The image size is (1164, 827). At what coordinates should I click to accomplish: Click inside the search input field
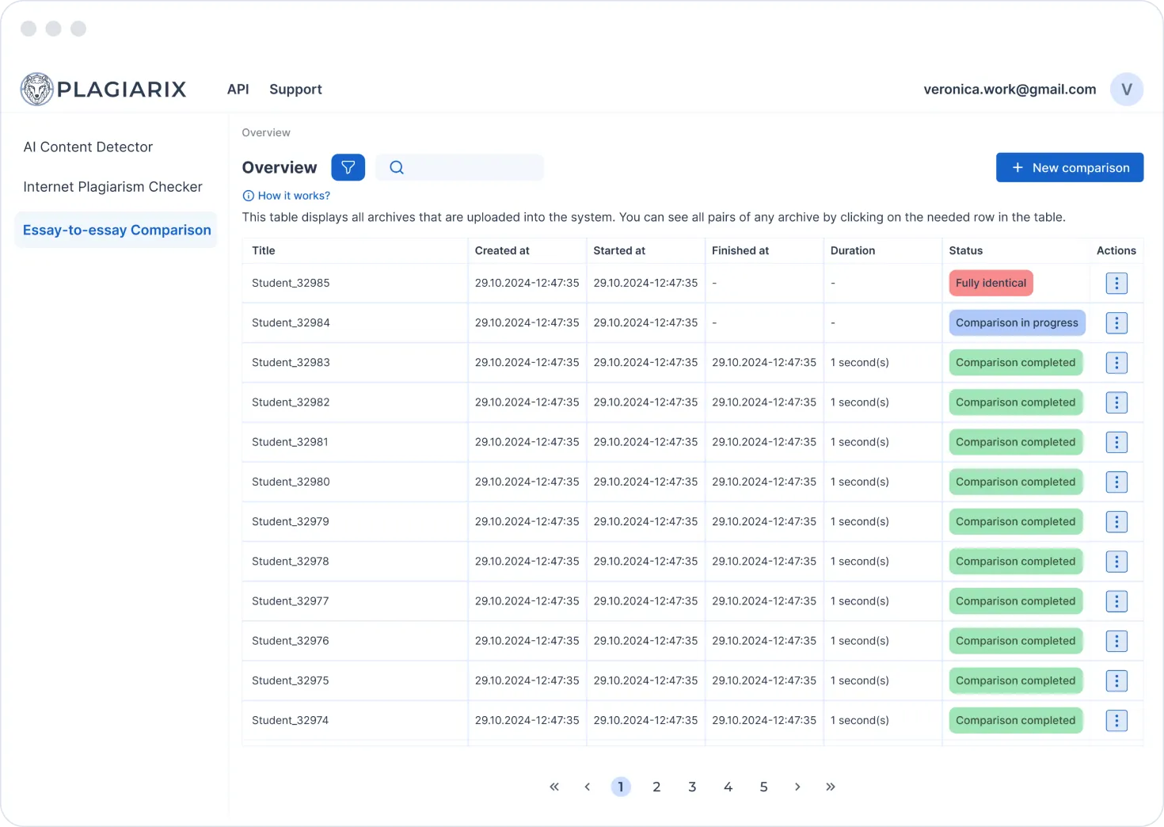point(467,167)
